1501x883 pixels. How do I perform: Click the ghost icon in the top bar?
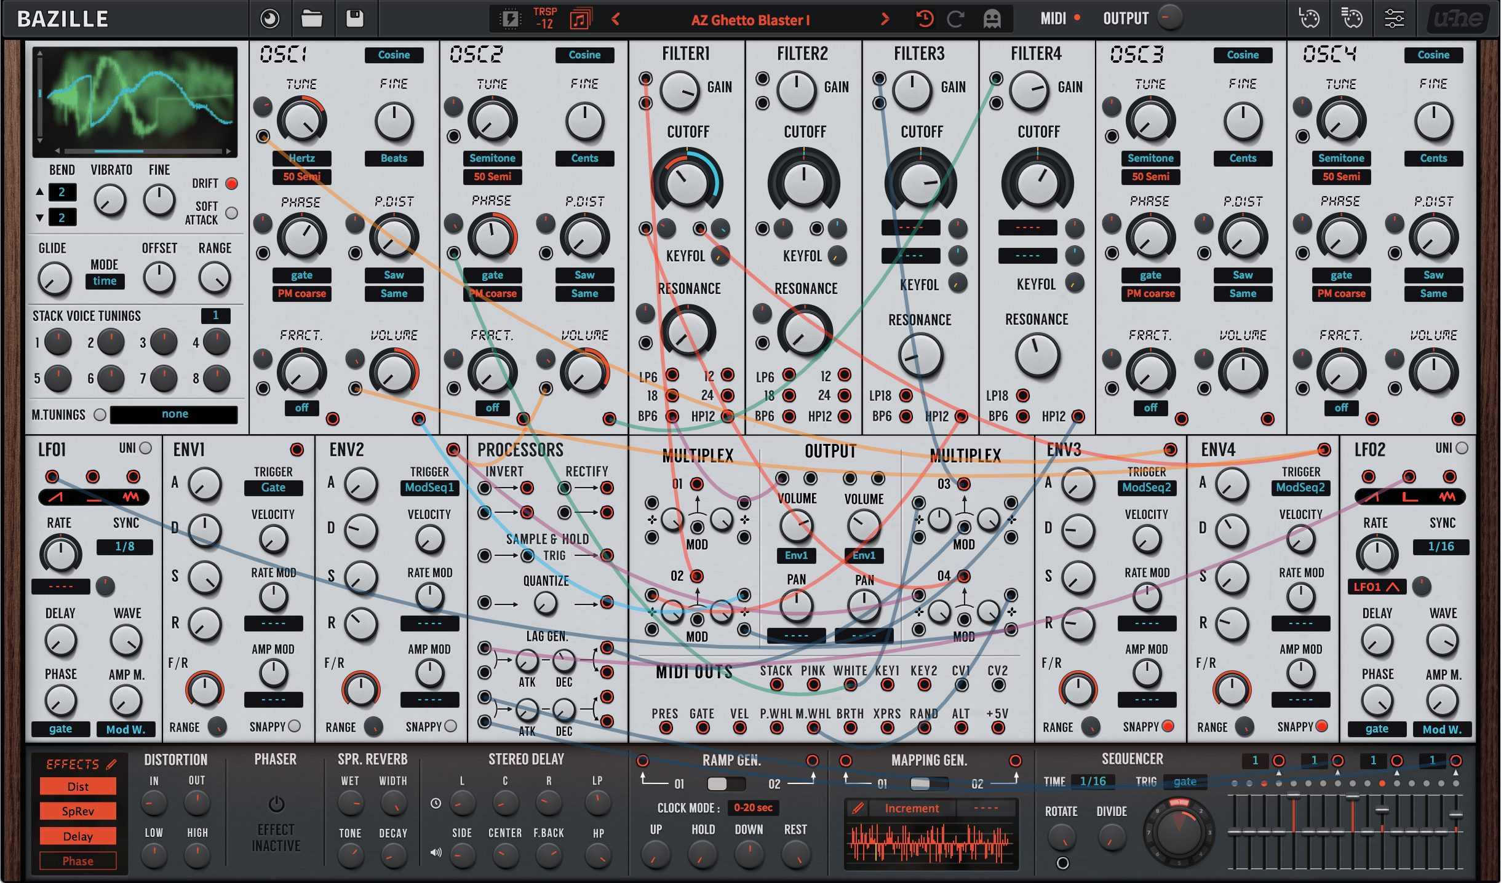992,19
